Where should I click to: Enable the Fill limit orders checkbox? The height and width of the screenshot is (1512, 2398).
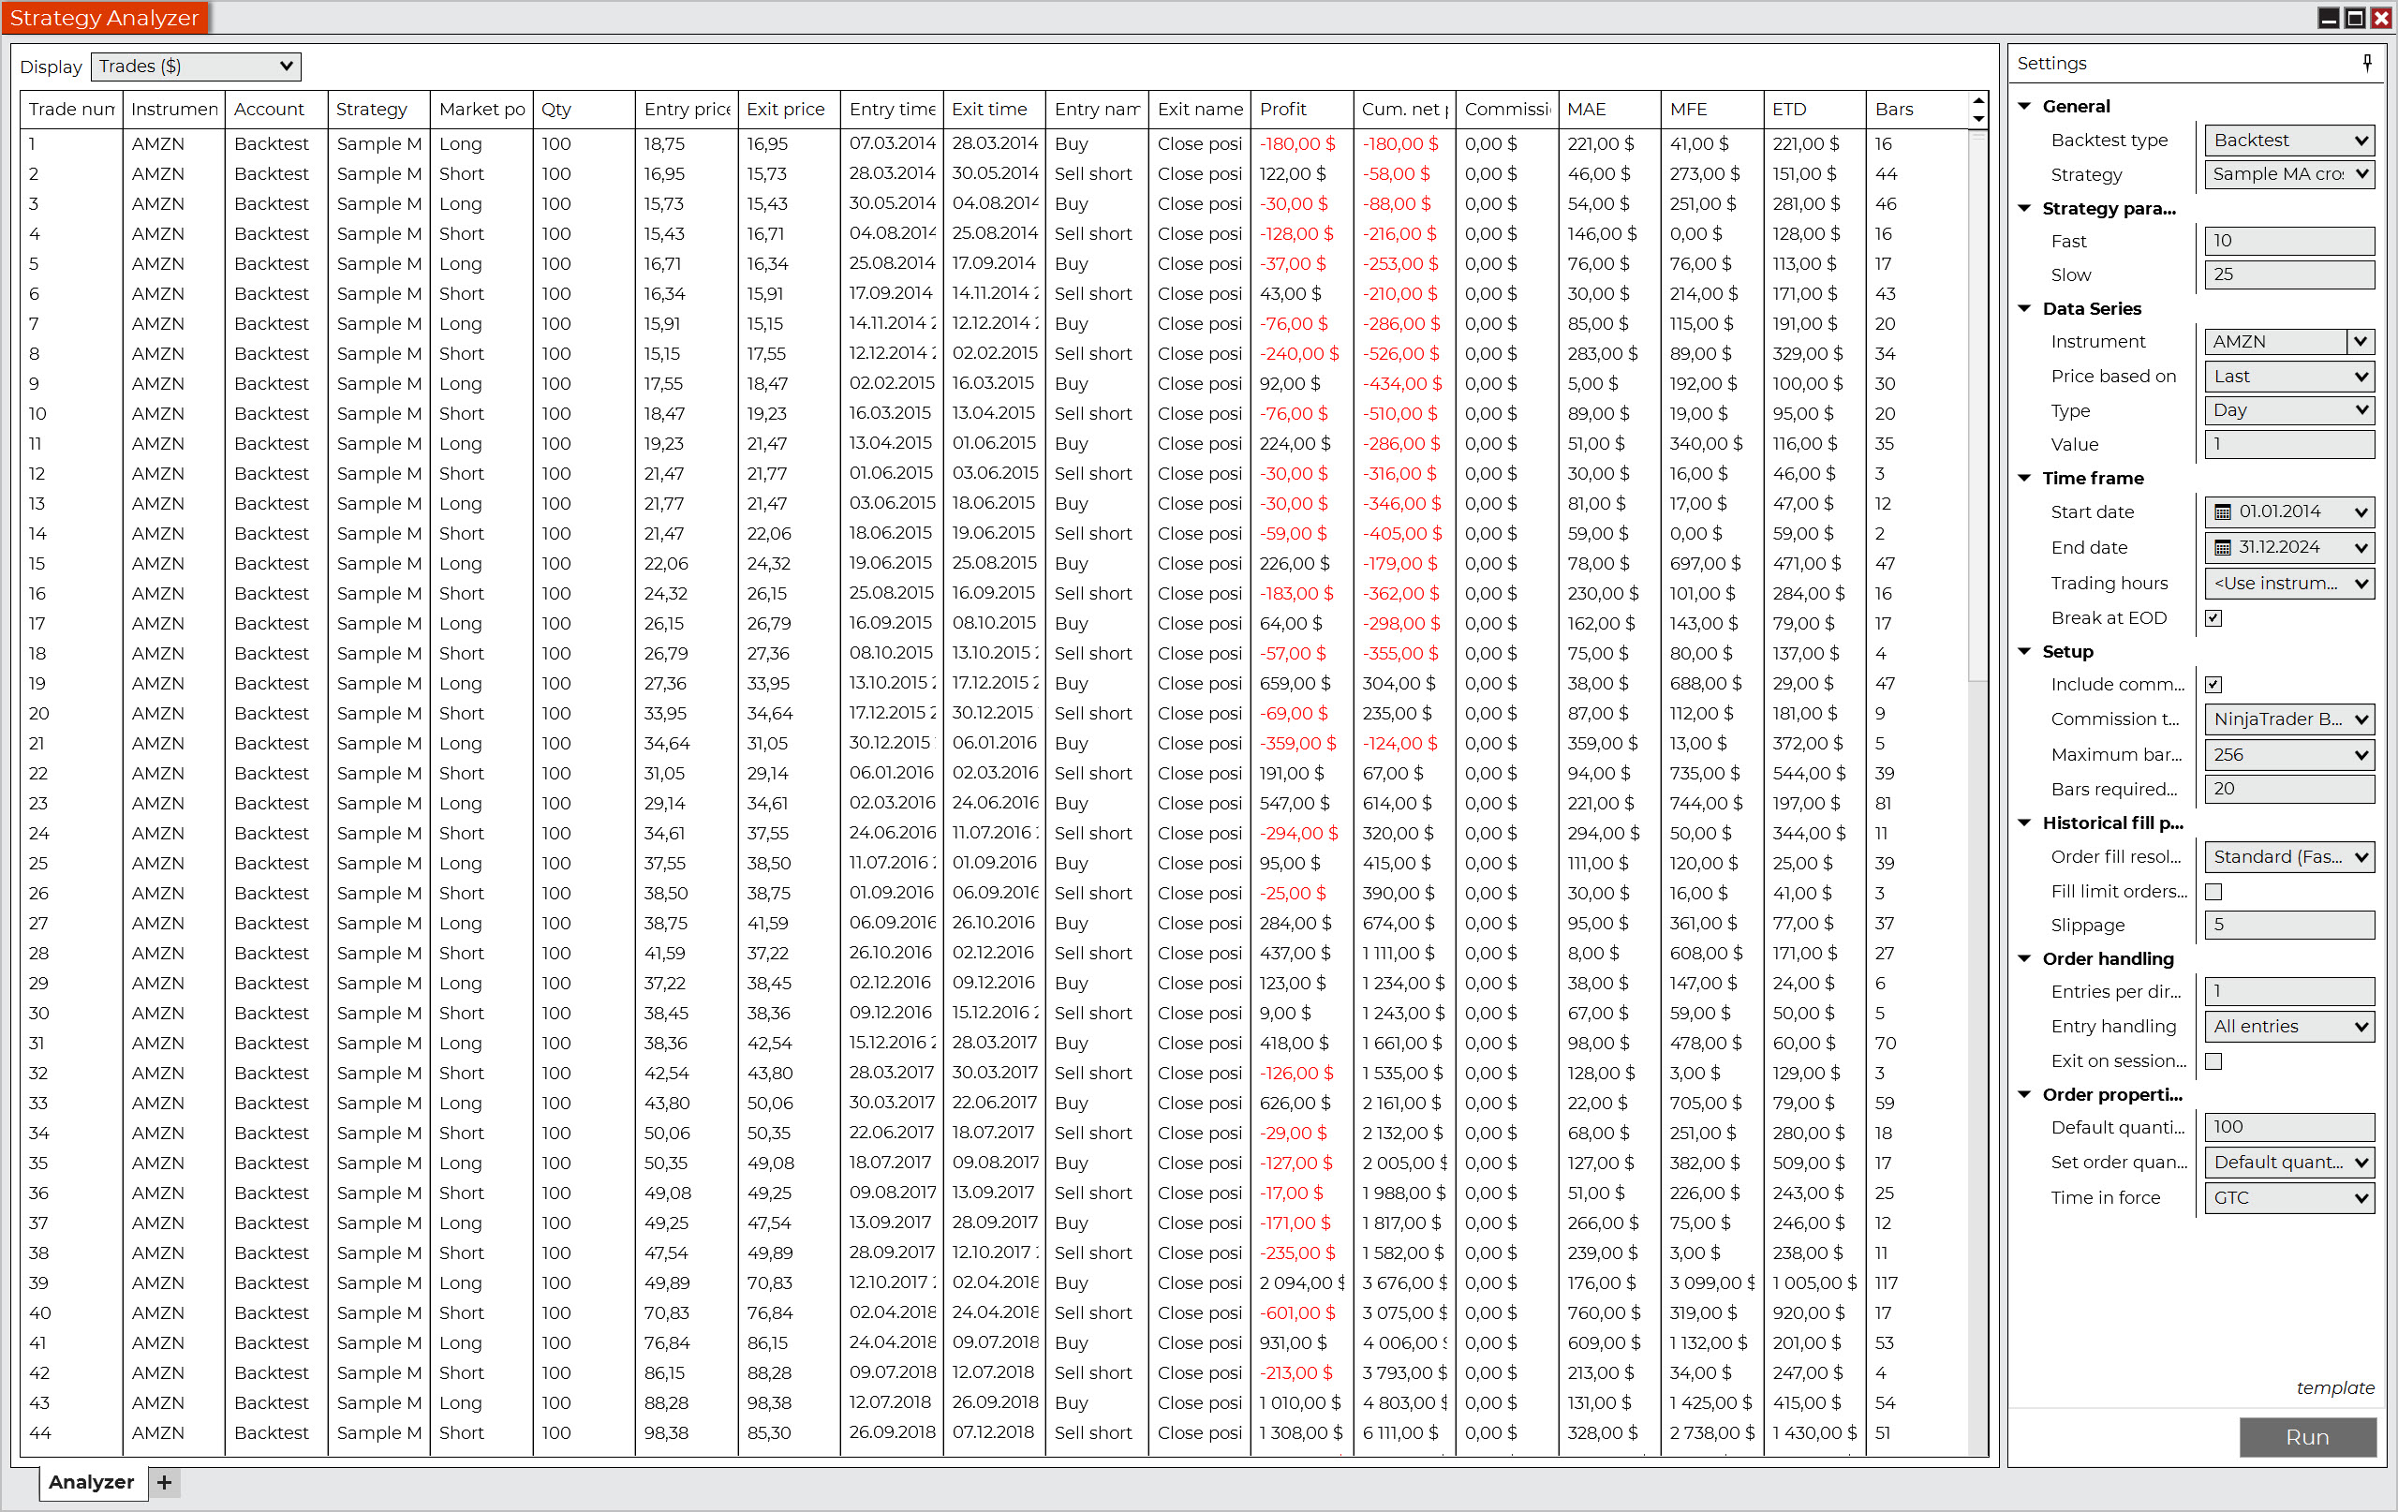pyautogui.click(x=2213, y=892)
